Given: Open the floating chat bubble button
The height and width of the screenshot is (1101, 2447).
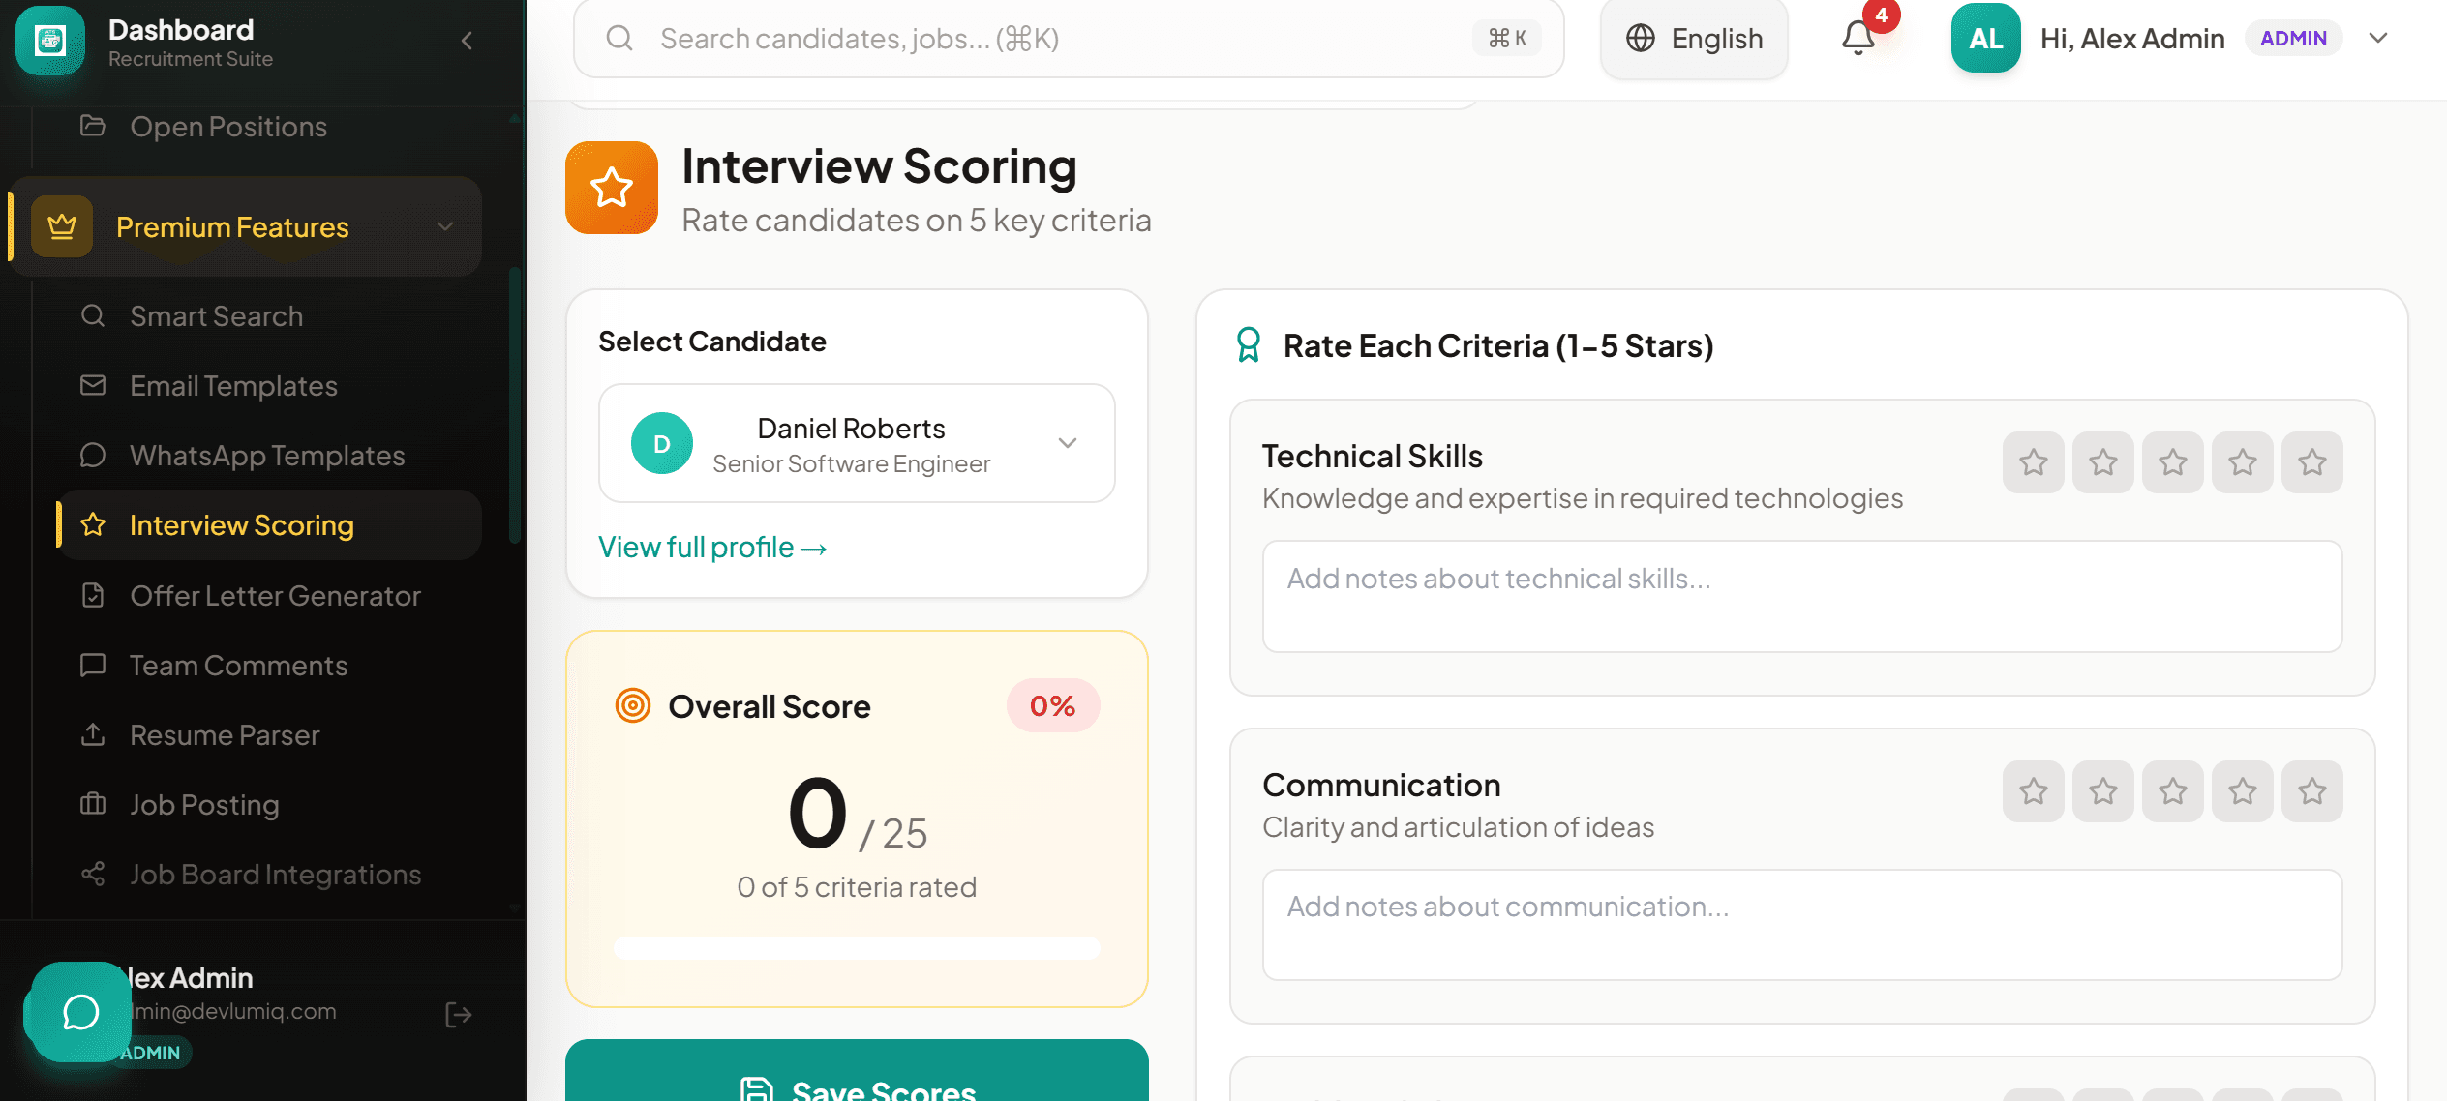Looking at the screenshot, I should pos(80,1012).
